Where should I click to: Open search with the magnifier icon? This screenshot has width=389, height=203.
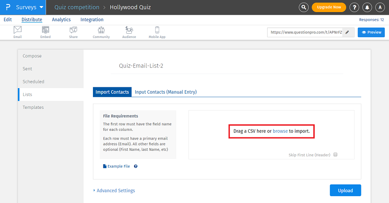pyautogui.click(x=304, y=7)
